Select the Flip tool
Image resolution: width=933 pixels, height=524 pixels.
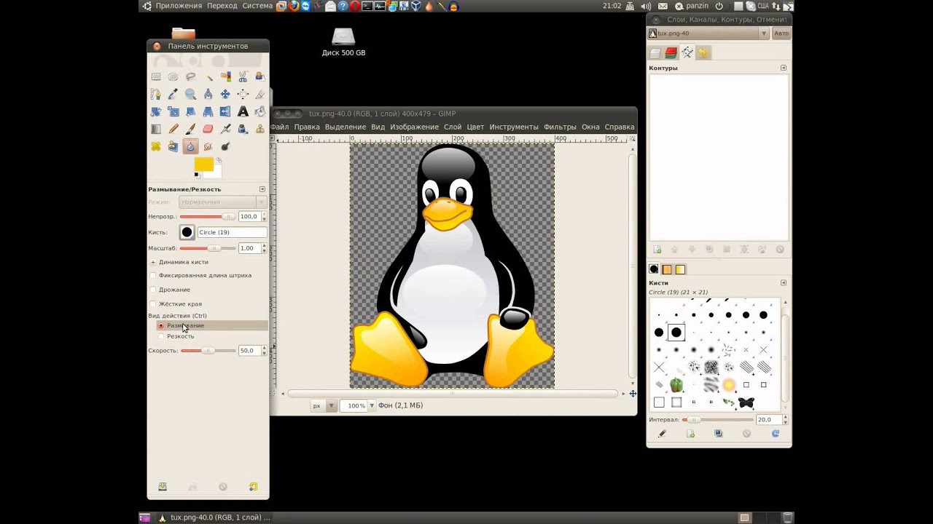pyautogui.click(x=225, y=111)
